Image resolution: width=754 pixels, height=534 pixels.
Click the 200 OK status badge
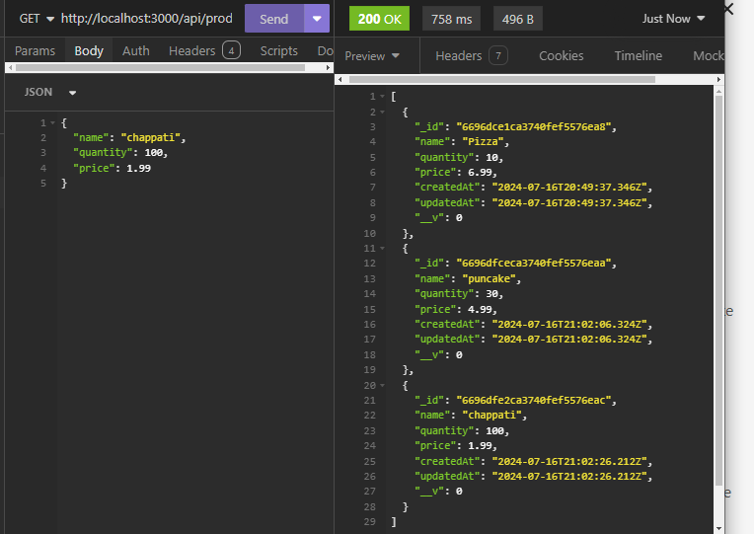[381, 19]
